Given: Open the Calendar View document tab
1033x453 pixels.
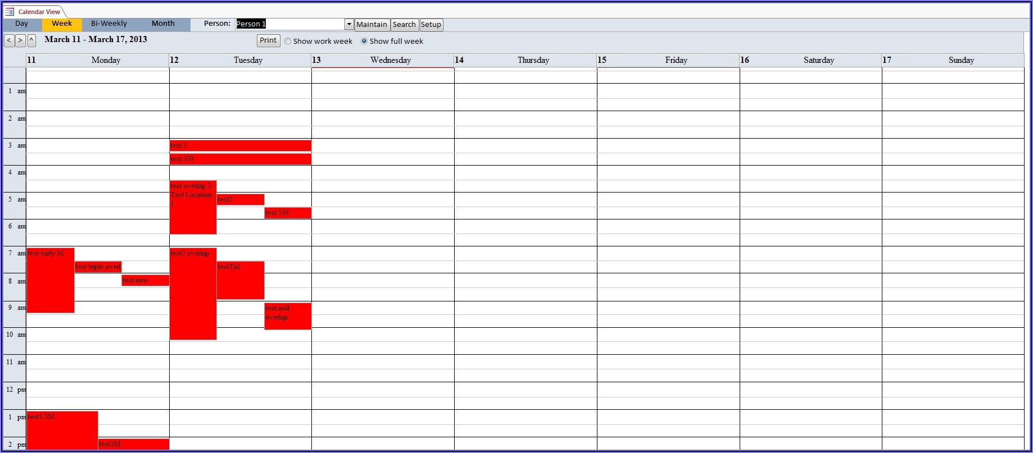Looking at the screenshot, I should 35,12.
